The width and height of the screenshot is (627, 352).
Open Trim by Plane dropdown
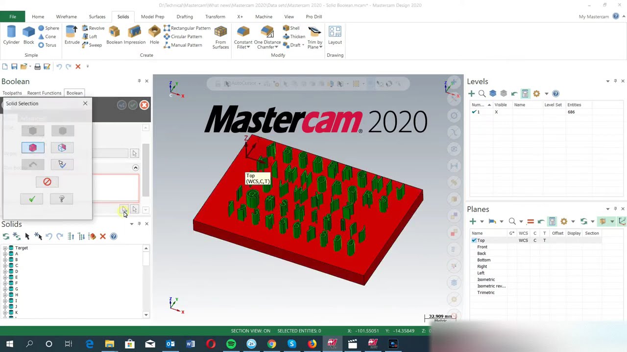(322, 47)
